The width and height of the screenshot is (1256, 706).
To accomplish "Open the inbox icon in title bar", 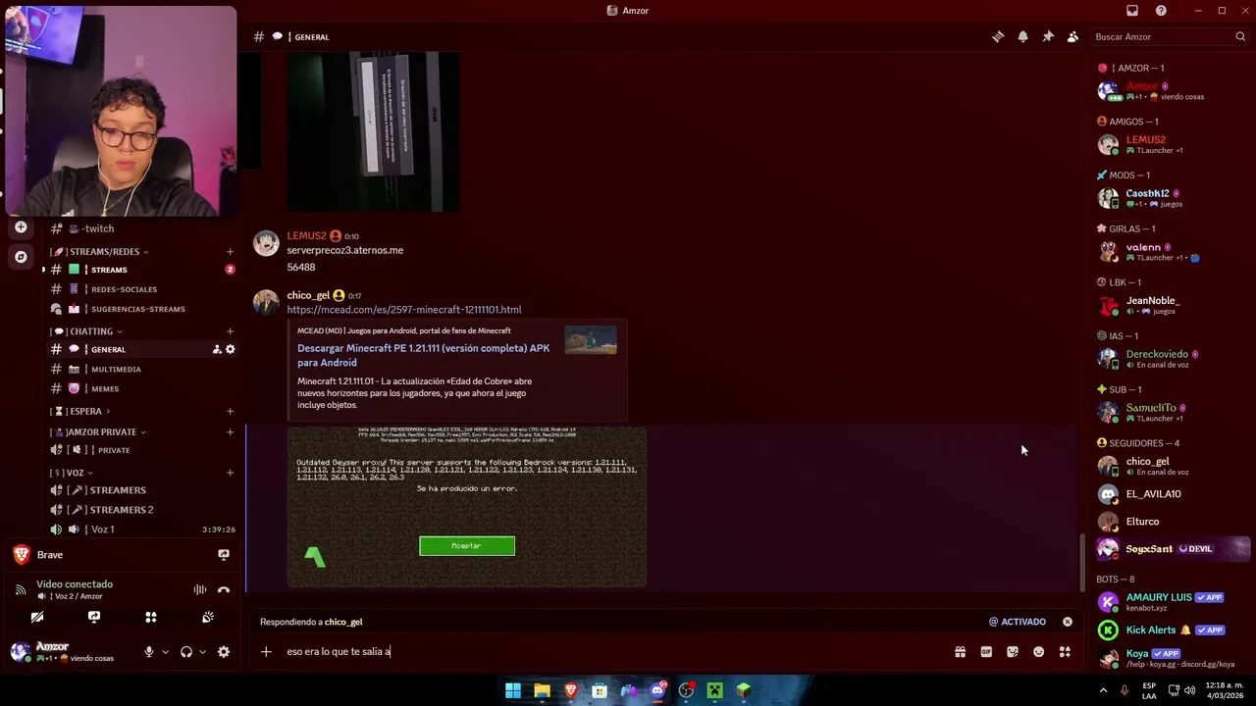I will coord(1132,11).
